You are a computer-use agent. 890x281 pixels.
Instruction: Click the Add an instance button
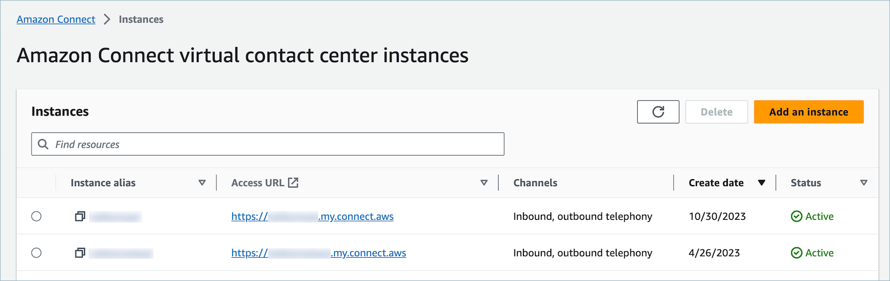(x=808, y=112)
